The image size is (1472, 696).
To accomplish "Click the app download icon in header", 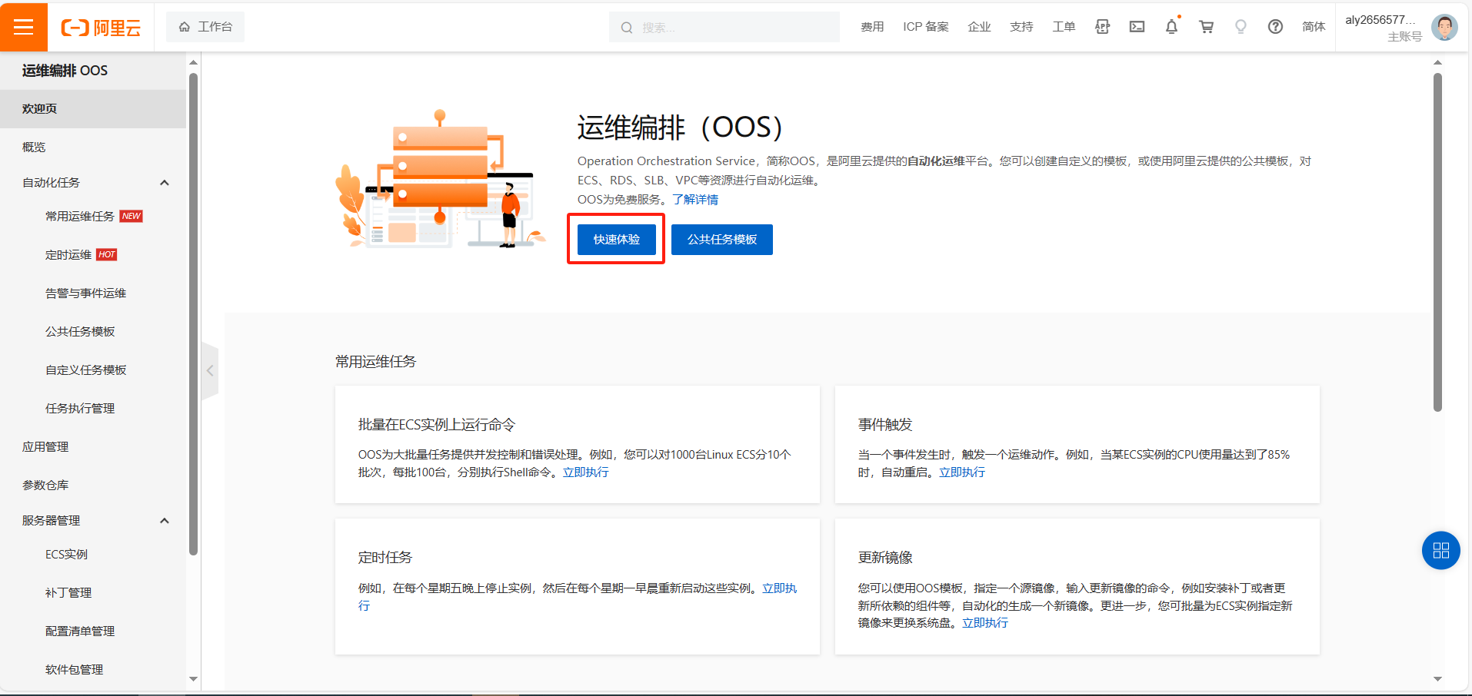I will [x=1102, y=27].
